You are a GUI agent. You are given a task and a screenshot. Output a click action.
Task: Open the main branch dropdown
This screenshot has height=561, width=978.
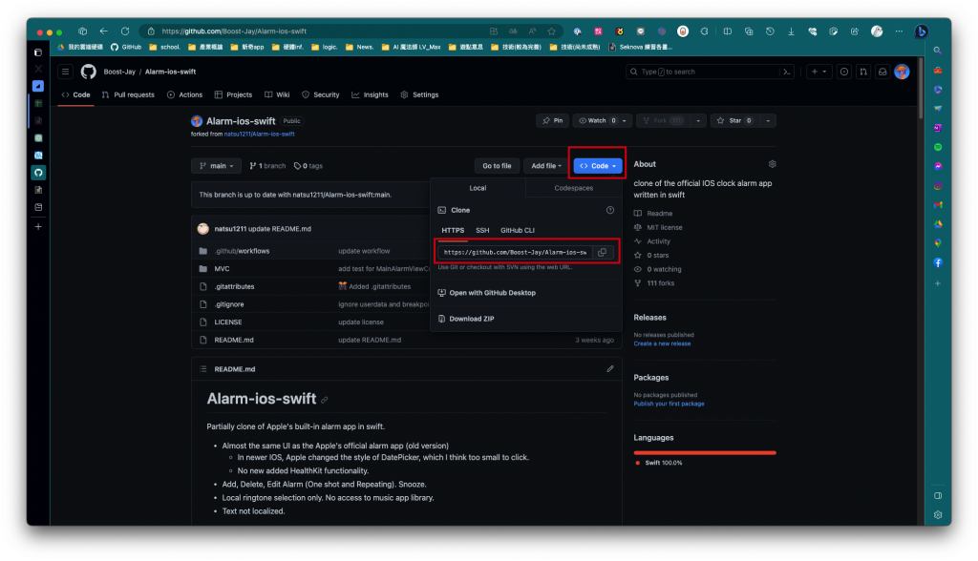217,166
